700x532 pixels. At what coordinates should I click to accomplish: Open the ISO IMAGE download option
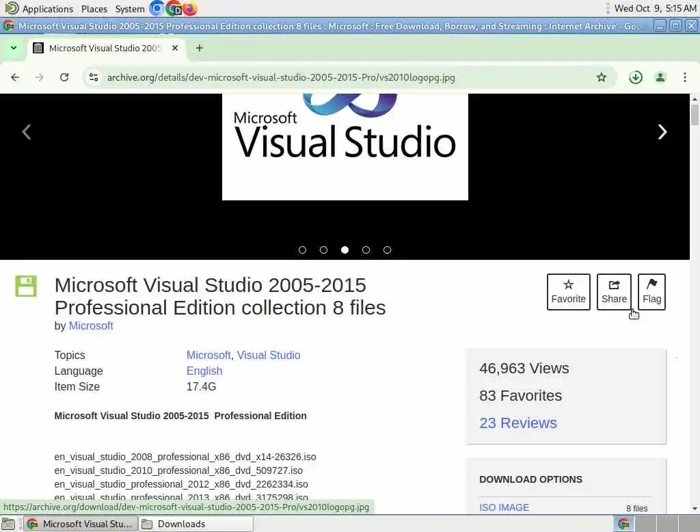504,507
